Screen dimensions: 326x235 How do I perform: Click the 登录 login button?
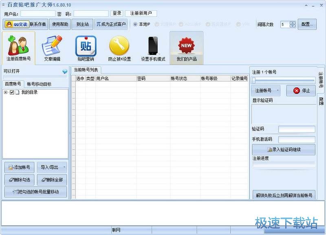tap(117, 13)
